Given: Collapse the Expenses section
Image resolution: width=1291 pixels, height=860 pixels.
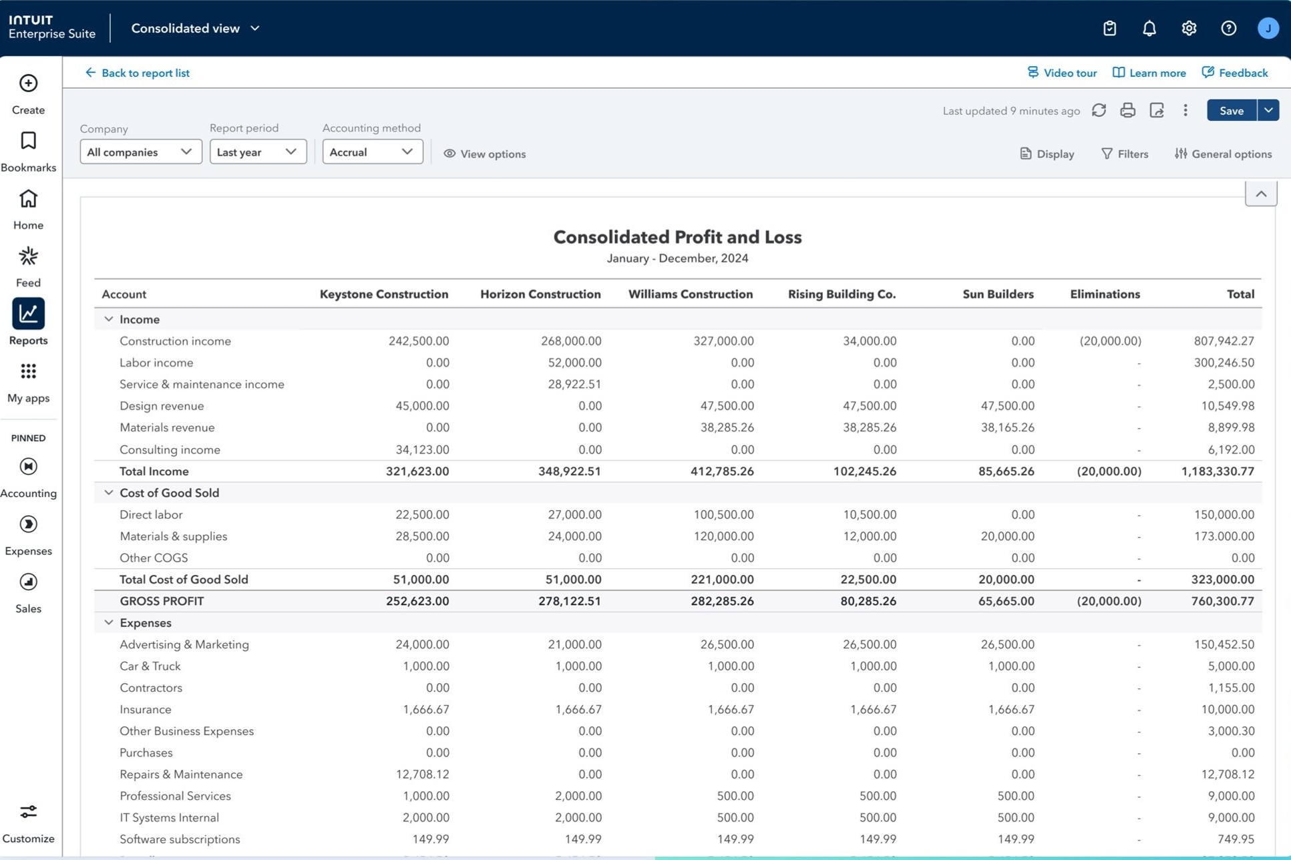Looking at the screenshot, I should [108, 622].
